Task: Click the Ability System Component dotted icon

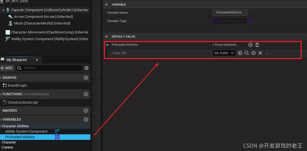Action: (8, 39)
